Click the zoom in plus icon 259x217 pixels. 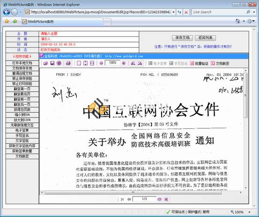click(x=124, y=63)
